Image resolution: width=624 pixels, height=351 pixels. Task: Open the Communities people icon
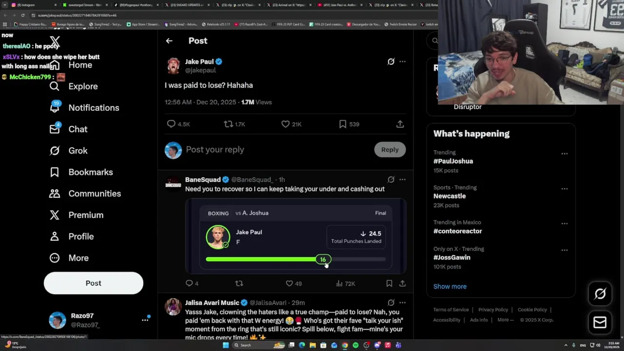55,194
